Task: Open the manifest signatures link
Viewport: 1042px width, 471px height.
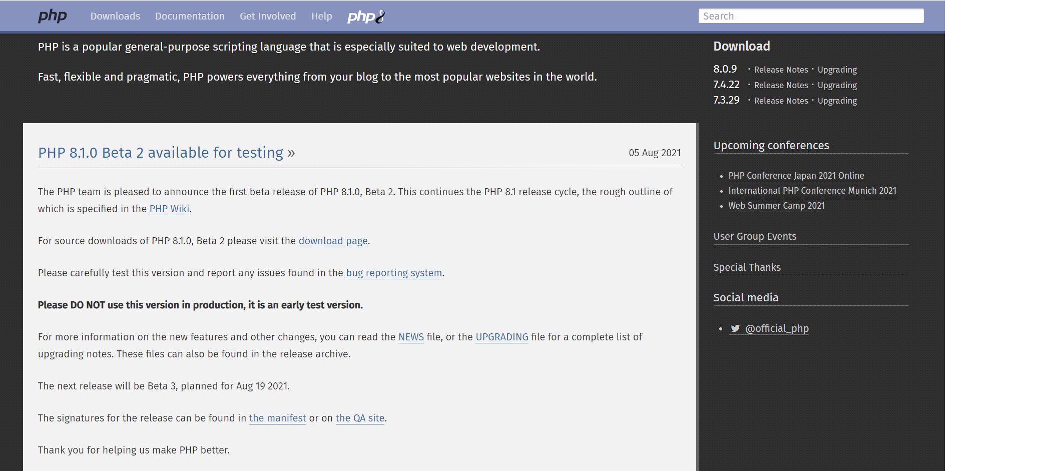Action: 277,418
